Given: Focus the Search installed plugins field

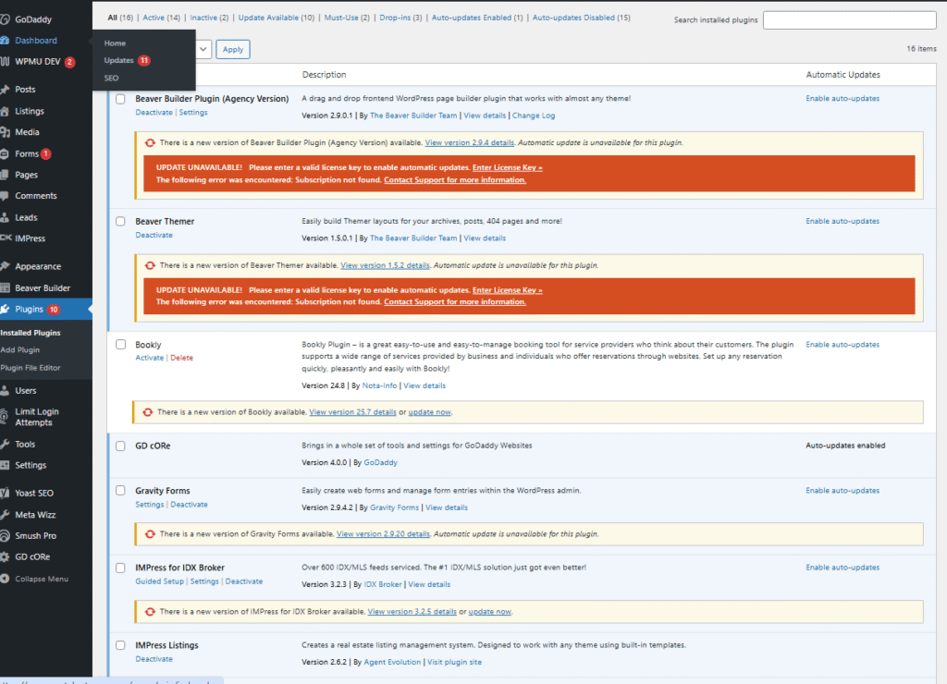Looking at the screenshot, I should click(x=849, y=20).
